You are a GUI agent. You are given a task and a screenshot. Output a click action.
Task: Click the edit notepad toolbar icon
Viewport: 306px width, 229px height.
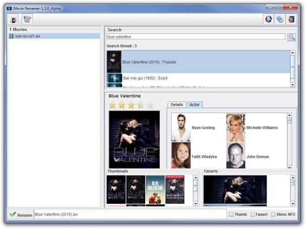click(27, 19)
